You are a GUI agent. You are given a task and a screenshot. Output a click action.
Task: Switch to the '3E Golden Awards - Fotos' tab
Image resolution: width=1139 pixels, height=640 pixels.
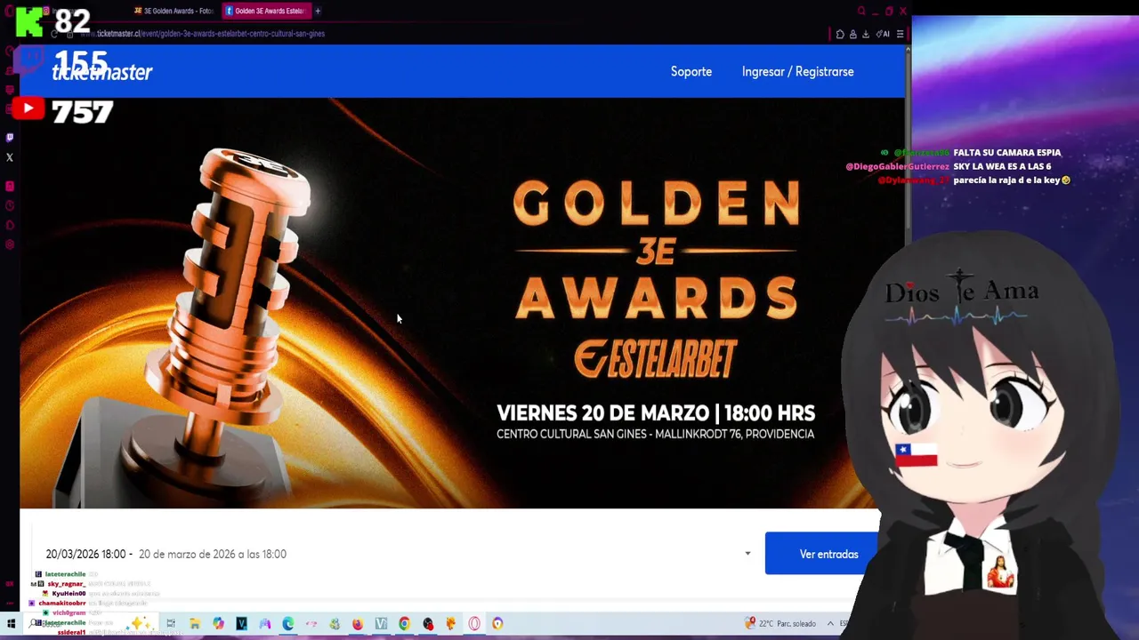(173, 11)
